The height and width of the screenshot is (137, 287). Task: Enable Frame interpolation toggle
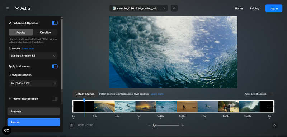click(x=55, y=99)
